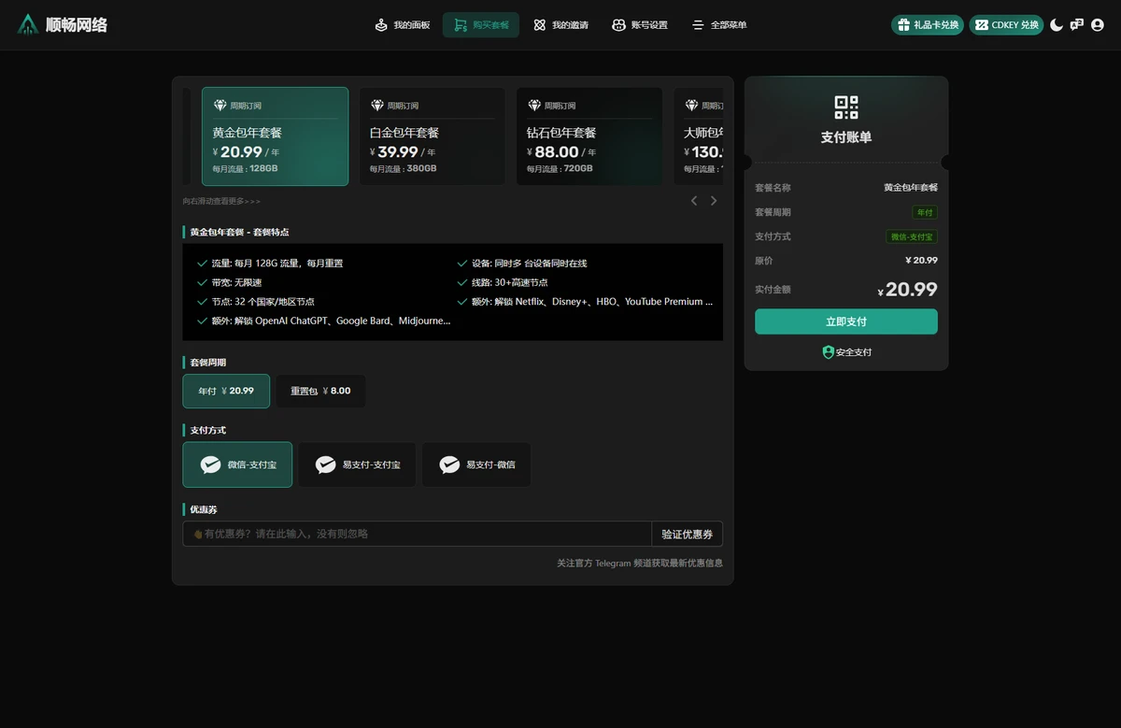The height and width of the screenshot is (728, 1121).
Task: Click the 黄金包年套餐 name in bill
Action: [911, 188]
